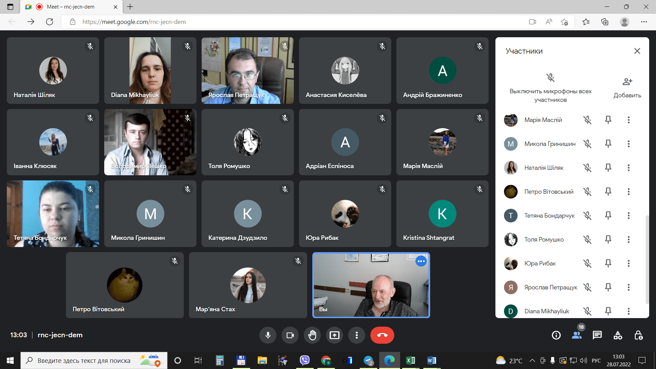Open the activities shapes icon

click(618, 335)
